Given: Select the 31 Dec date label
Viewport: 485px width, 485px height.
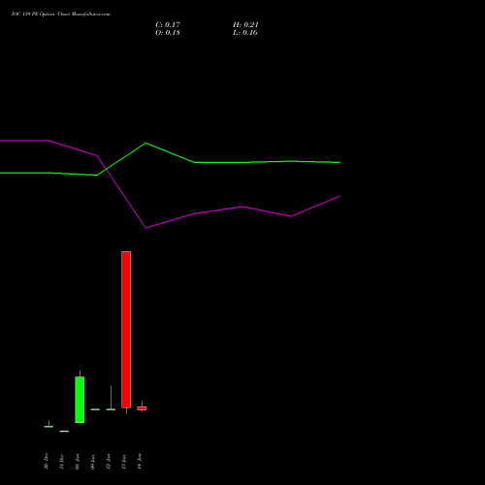Looking at the screenshot, I should pyautogui.click(x=61, y=462).
